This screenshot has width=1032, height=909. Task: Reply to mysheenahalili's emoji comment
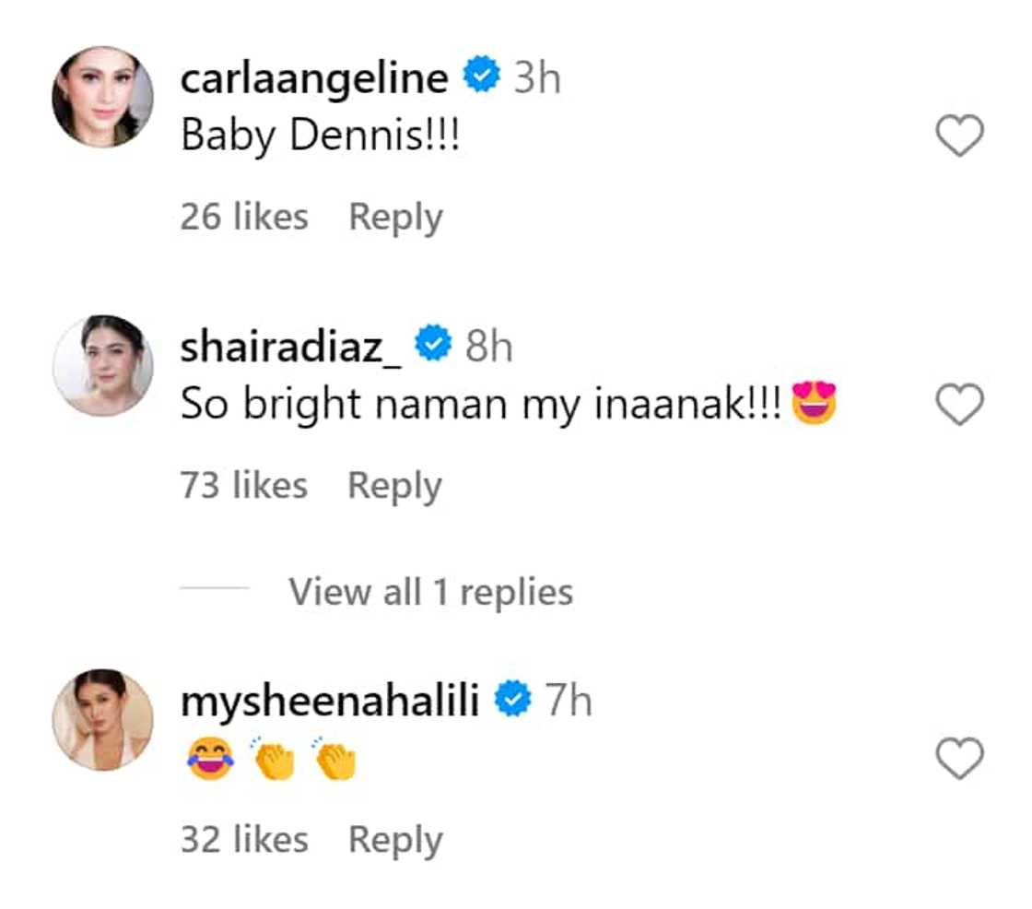click(x=395, y=840)
